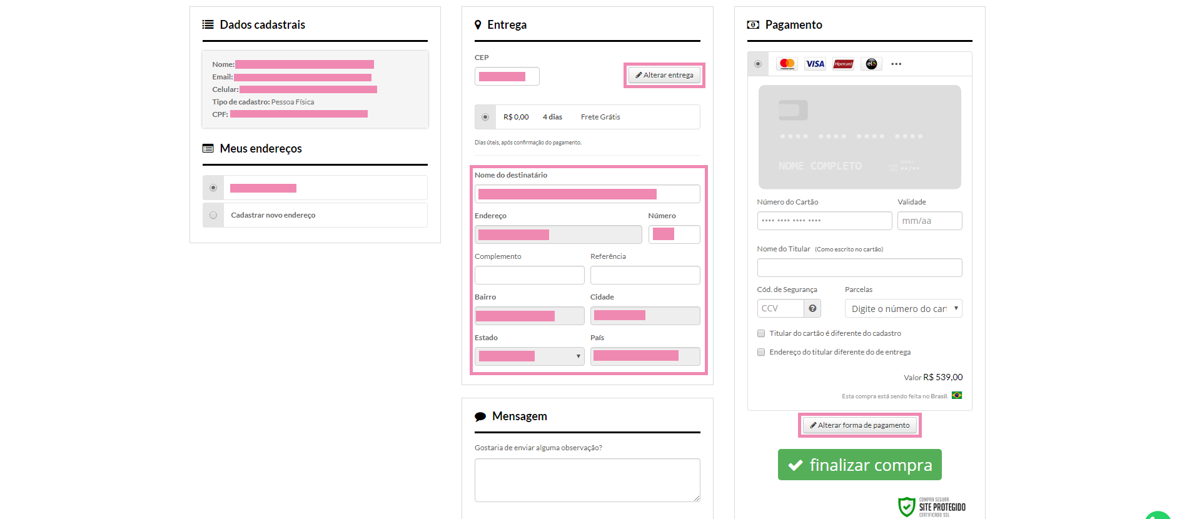Click the Site Protegido security badge
The height and width of the screenshot is (519, 1182).
coord(931,506)
